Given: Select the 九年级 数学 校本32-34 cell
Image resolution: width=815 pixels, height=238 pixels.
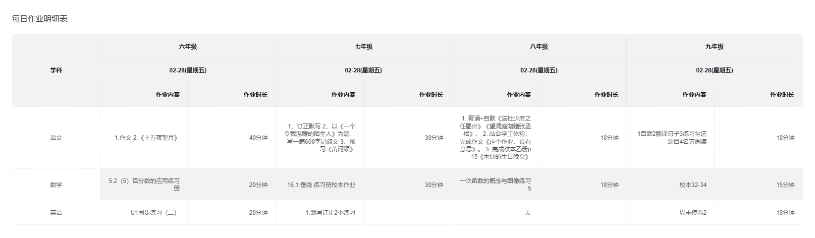Looking at the screenshot, I should point(693,185).
